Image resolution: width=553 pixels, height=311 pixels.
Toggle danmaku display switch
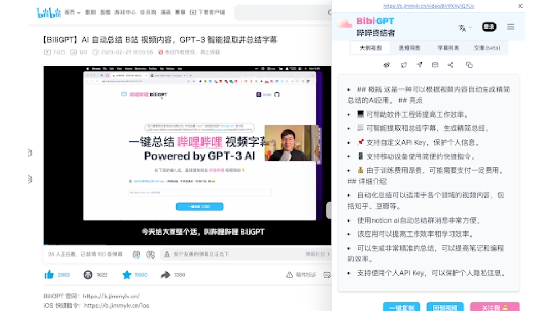(x=137, y=254)
